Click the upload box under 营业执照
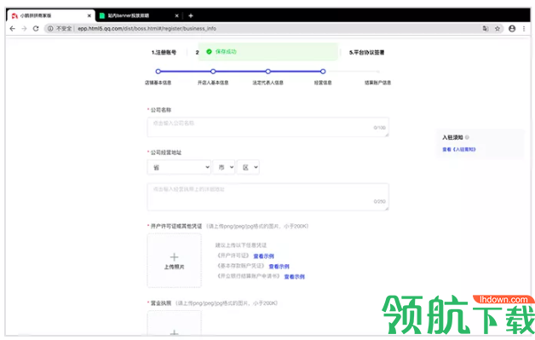Screen dimensions: 535x340 click(x=175, y=323)
